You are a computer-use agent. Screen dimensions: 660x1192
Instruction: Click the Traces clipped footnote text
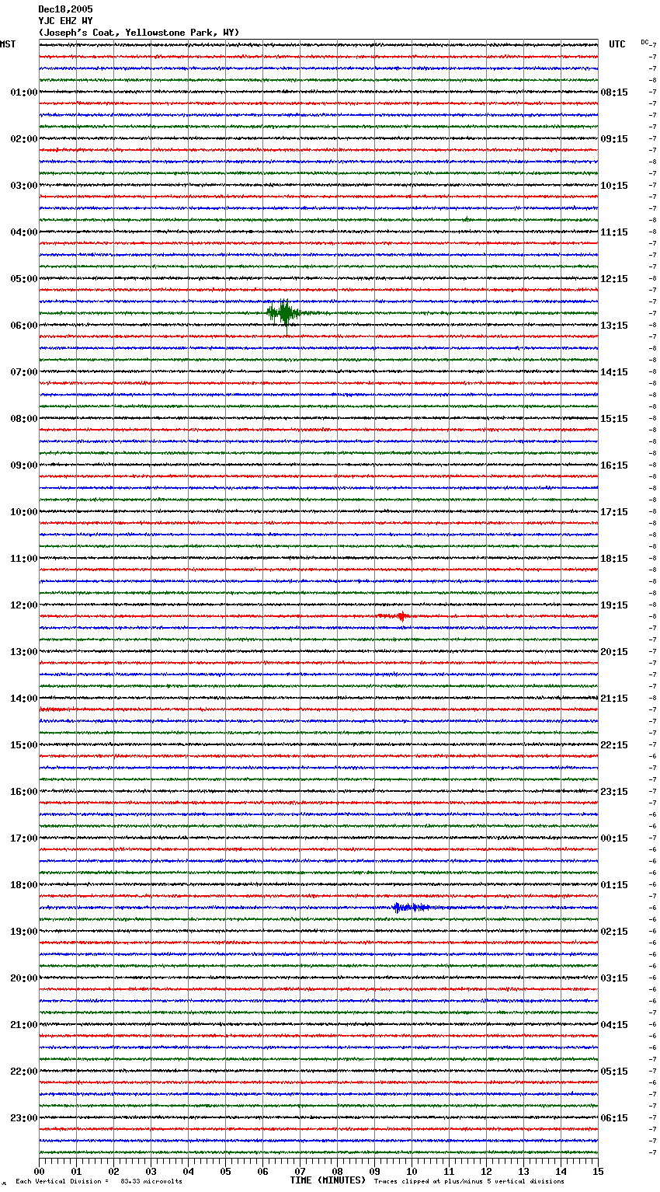click(469, 1181)
